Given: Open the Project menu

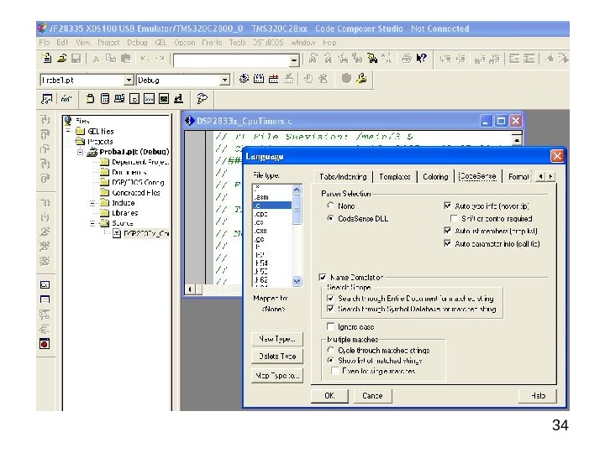Looking at the screenshot, I should 108,43.
